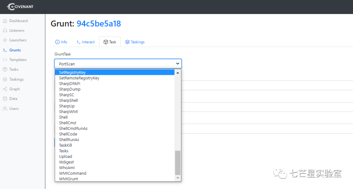Open the Info tab
Screen dimensions: 353x189
61,42
